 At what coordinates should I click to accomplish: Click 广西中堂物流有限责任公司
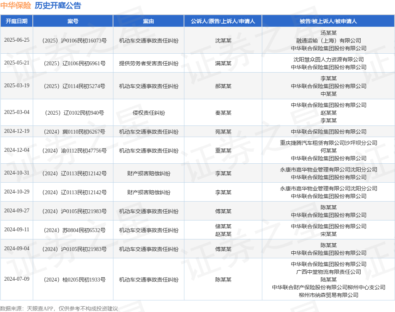click(329, 271)
